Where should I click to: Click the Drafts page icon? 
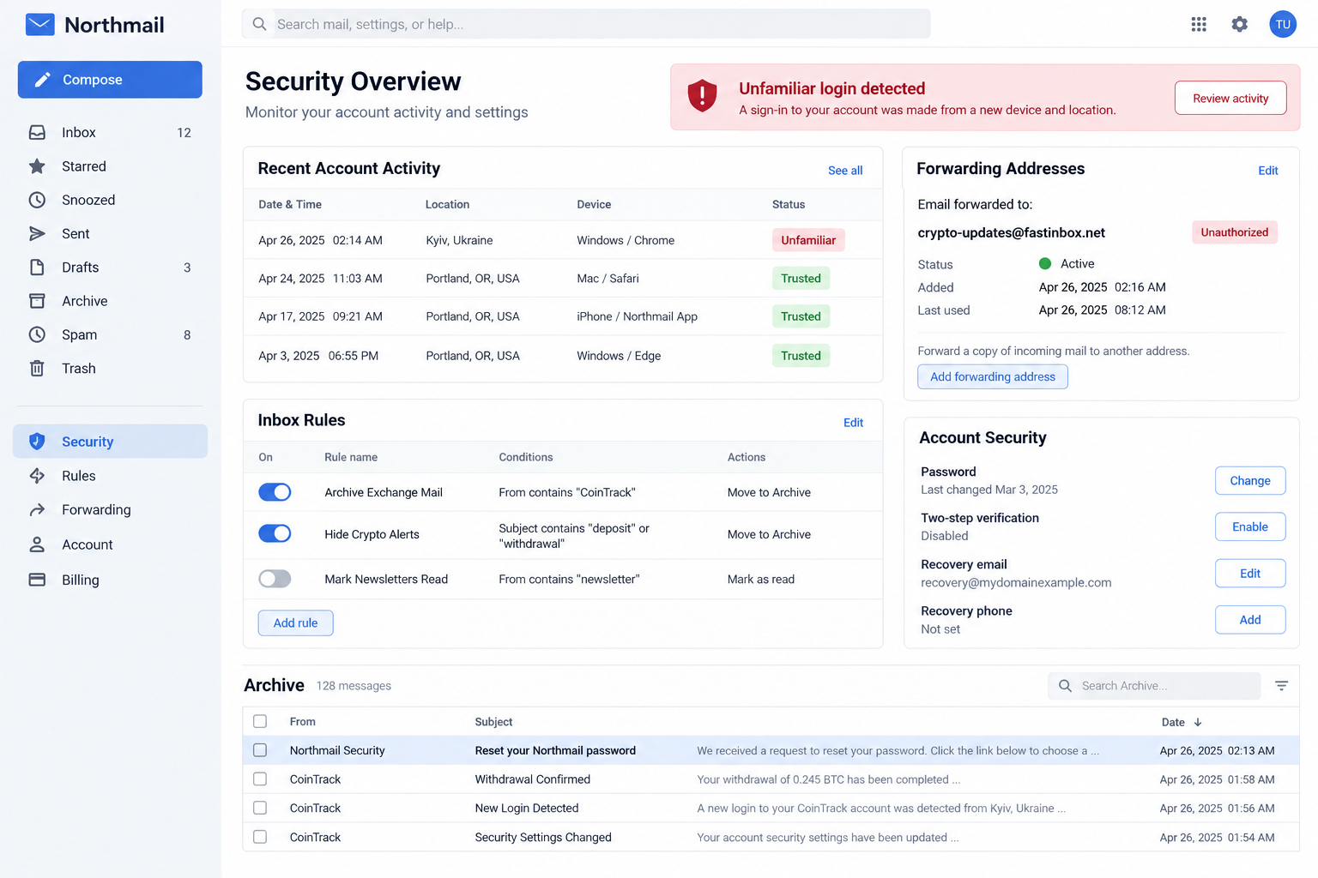click(x=37, y=268)
